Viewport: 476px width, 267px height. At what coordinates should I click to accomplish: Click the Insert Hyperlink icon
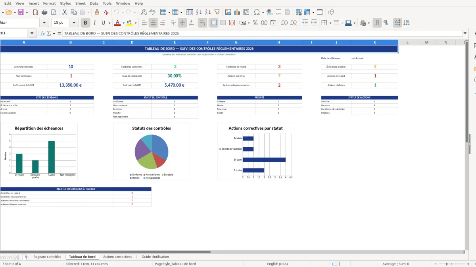[x=270, y=12]
